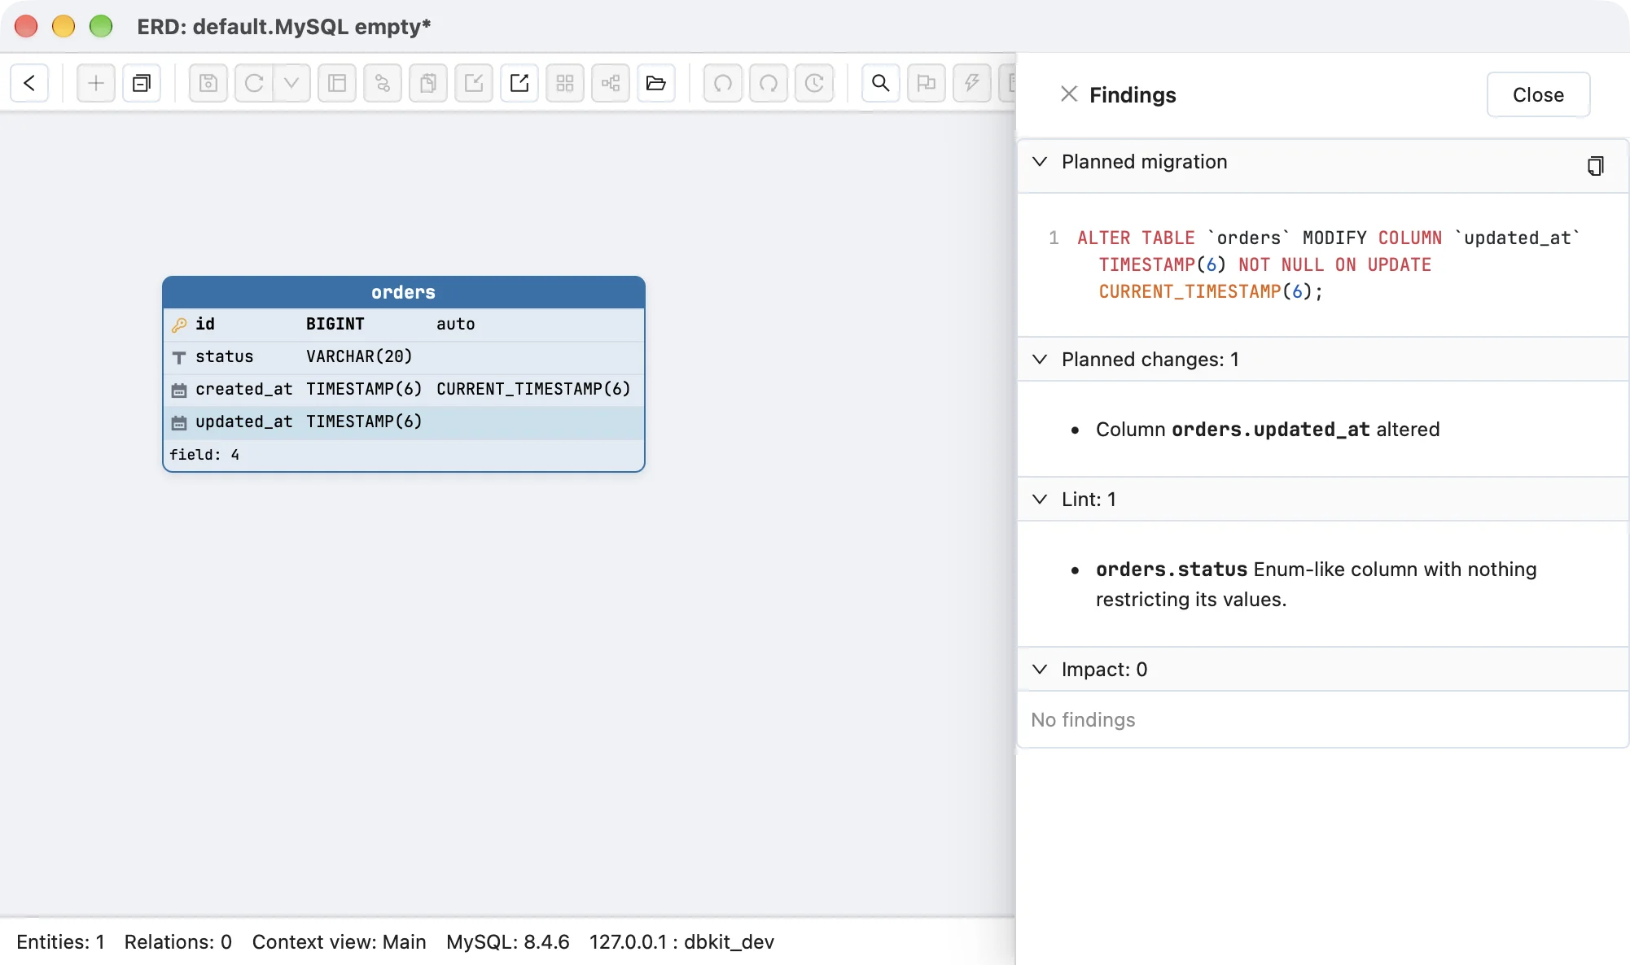Click the Context view: Main status entry
This screenshot has height=965, width=1630.
pyautogui.click(x=339, y=941)
